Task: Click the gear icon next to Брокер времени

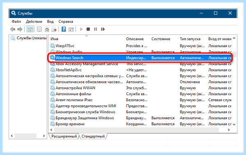Action: pos(52,123)
